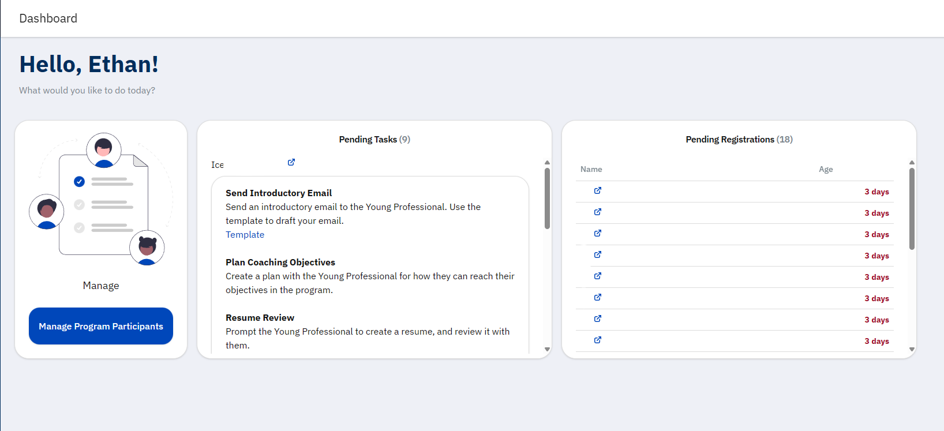Screen dimensions: 944x431
Task: Click Pending Tasks scrollbar up arrow
Action: click(547, 163)
